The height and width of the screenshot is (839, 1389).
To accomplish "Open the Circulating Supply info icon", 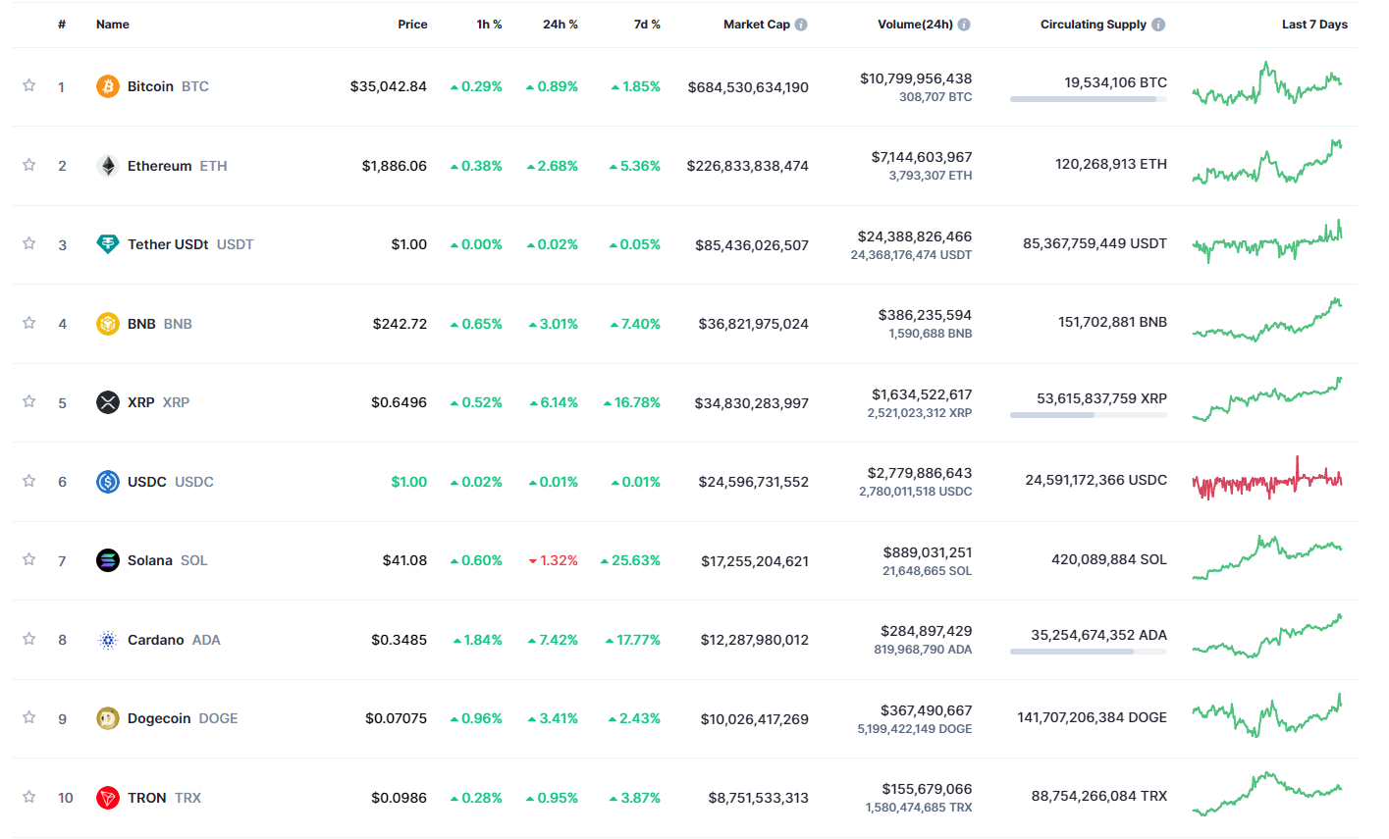I will [x=1158, y=25].
